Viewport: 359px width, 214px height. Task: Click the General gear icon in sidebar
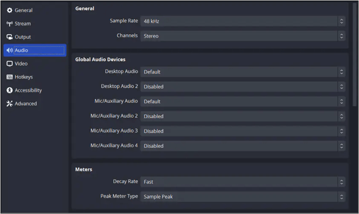click(x=9, y=10)
